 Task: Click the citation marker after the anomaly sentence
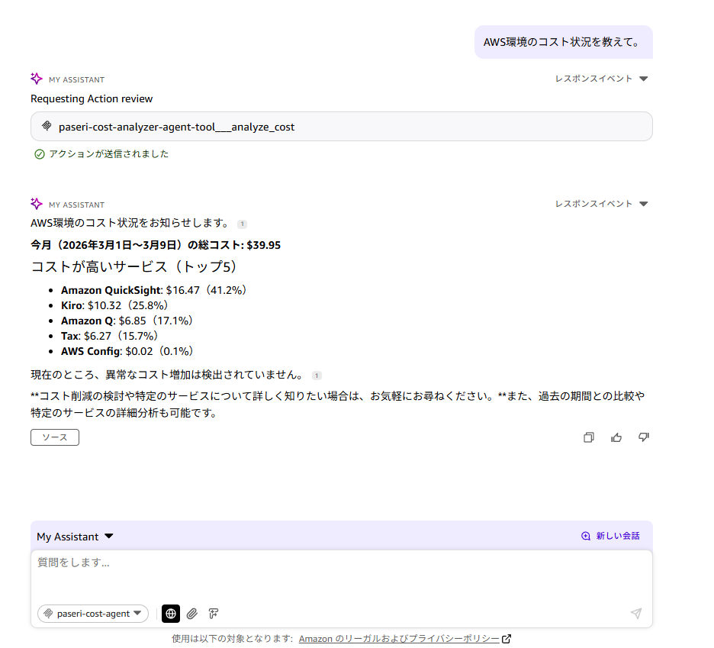317,376
